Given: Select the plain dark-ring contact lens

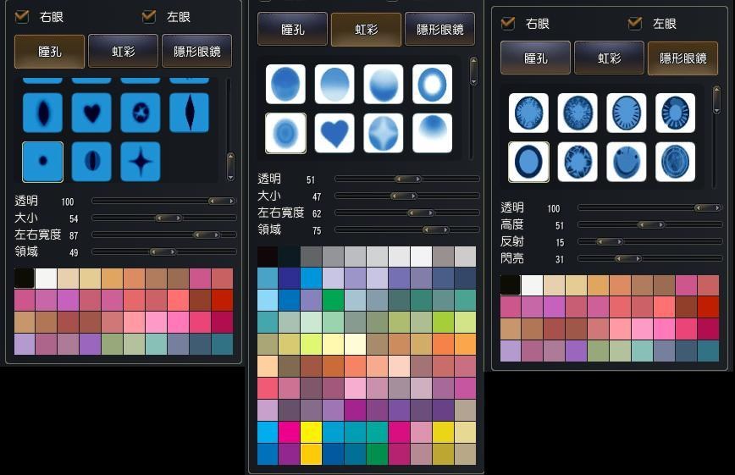Looking at the screenshot, I should pos(528,162).
